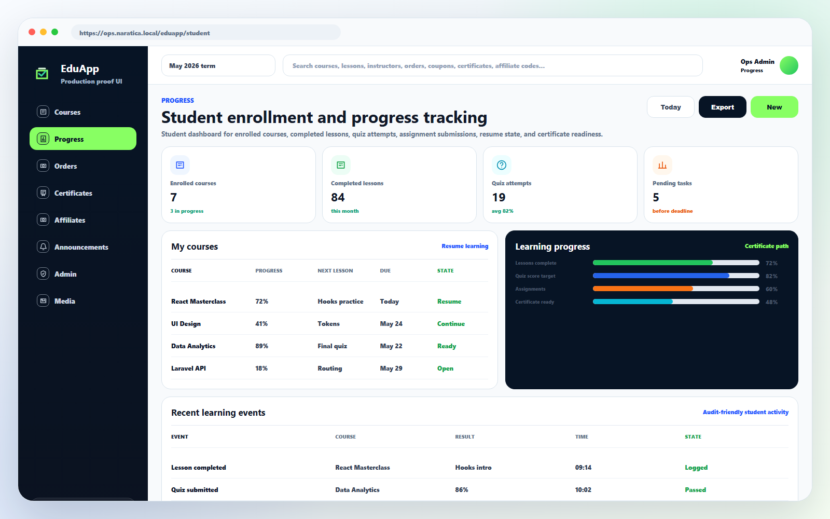Click Open state for Laravel API
The height and width of the screenshot is (519, 830).
[x=445, y=368]
